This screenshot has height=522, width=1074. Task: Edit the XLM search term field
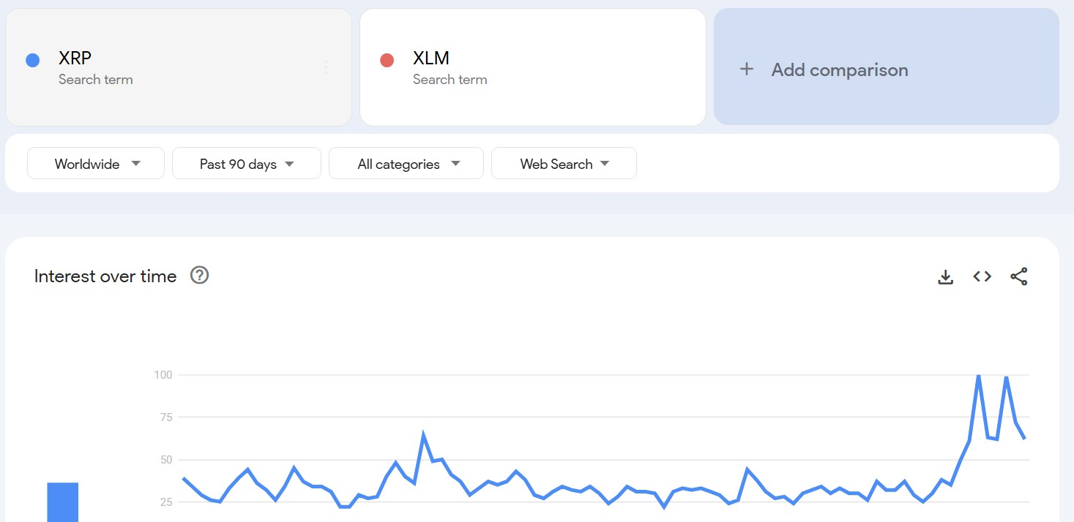coord(533,67)
